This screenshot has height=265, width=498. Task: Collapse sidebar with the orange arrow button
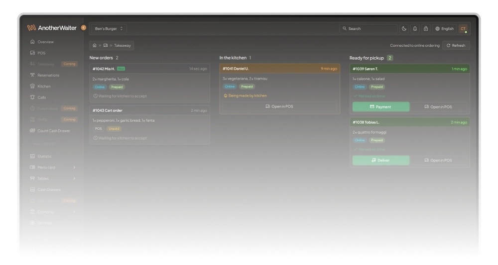pos(84,27)
